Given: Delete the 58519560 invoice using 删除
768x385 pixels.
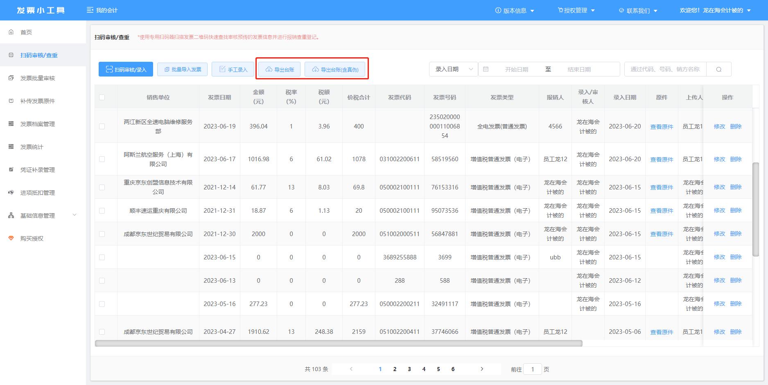Looking at the screenshot, I should 736,159.
